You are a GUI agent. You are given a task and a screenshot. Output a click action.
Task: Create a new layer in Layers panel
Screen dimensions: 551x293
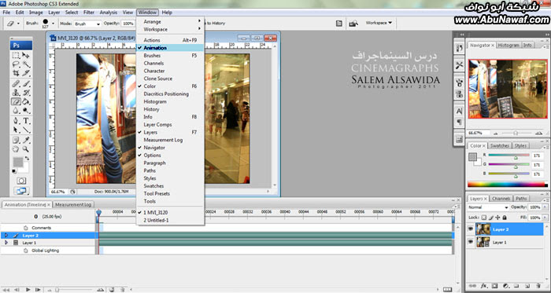(x=528, y=286)
